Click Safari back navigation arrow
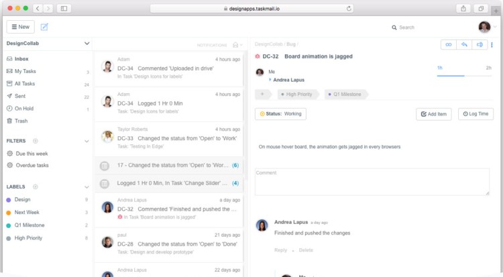Screen dimensions: 503x277 tap(38, 8)
